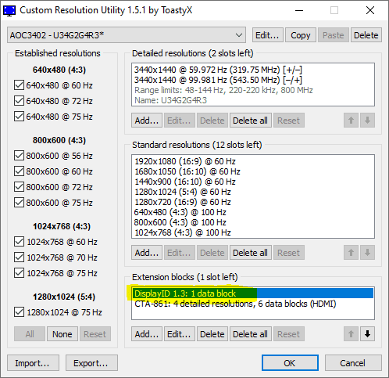Open the AOC3402 monitor dropdown
This screenshot has height=378, width=389.
click(127, 35)
